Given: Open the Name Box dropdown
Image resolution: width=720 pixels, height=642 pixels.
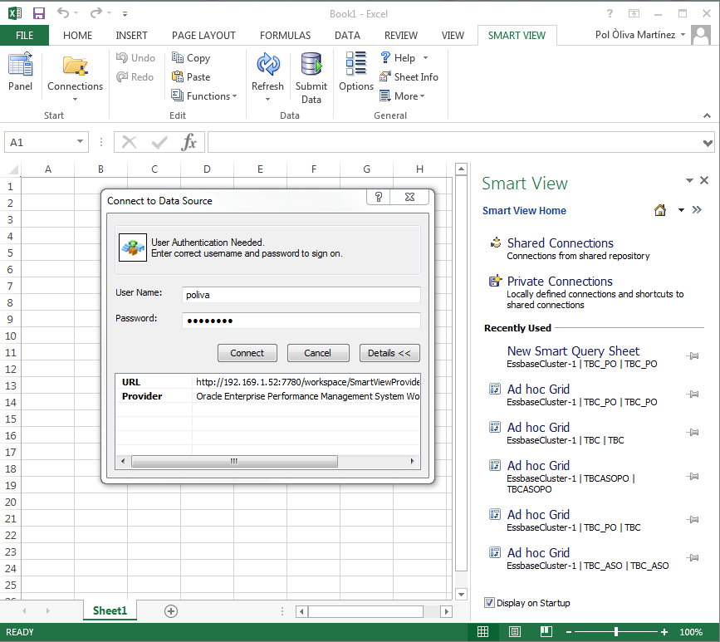Looking at the screenshot, I should [80, 141].
